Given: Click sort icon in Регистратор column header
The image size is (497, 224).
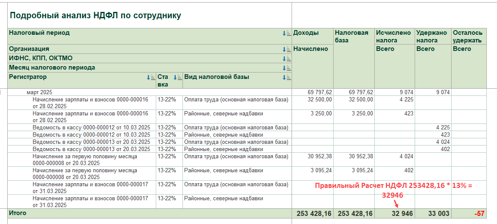Looking at the screenshot, I should click(151, 77).
